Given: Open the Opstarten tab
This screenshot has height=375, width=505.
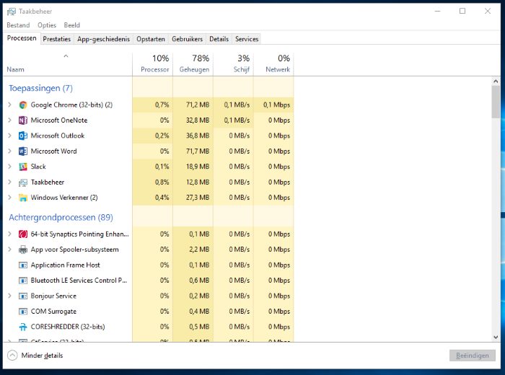Looking at the screenshot, I should point(151,39).
